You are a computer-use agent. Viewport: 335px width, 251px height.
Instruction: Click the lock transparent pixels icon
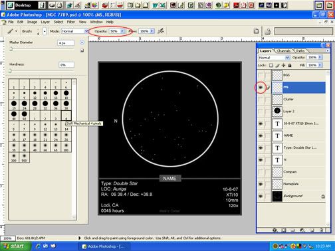point(271,65)
